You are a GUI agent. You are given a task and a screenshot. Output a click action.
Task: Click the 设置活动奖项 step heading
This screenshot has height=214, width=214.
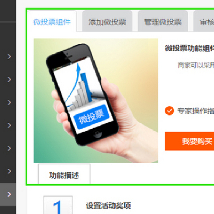click(108, 205)
